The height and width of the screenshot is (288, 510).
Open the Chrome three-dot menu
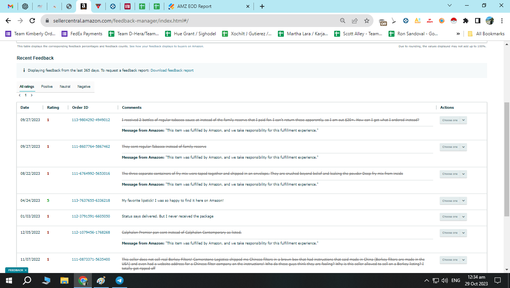(x=502, y=21)
